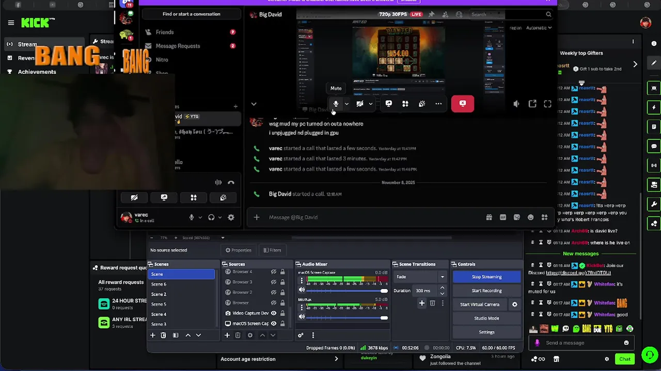
Task: Click Stop Streaming in OBS
Action: coord(486,277)
